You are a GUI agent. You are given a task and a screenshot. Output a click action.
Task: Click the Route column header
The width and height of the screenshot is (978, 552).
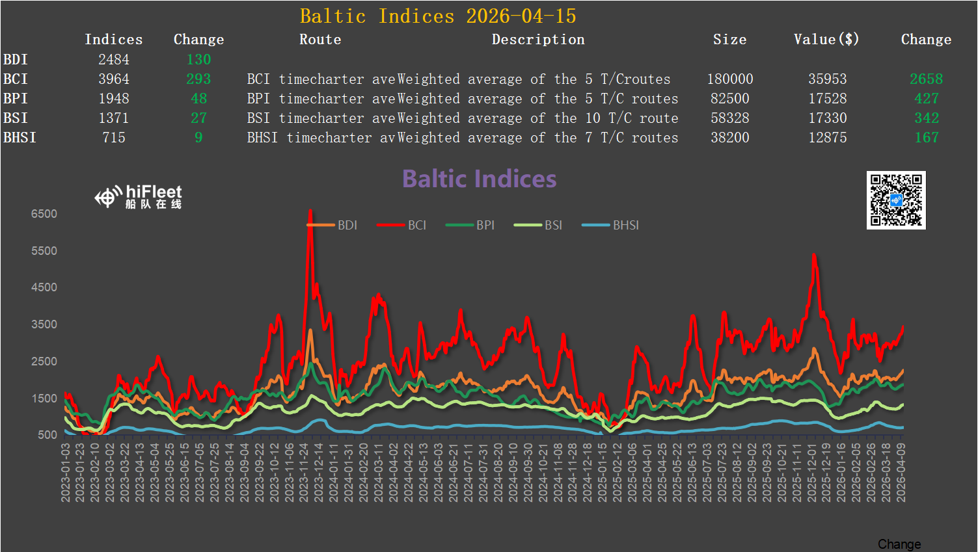point(319,40)
